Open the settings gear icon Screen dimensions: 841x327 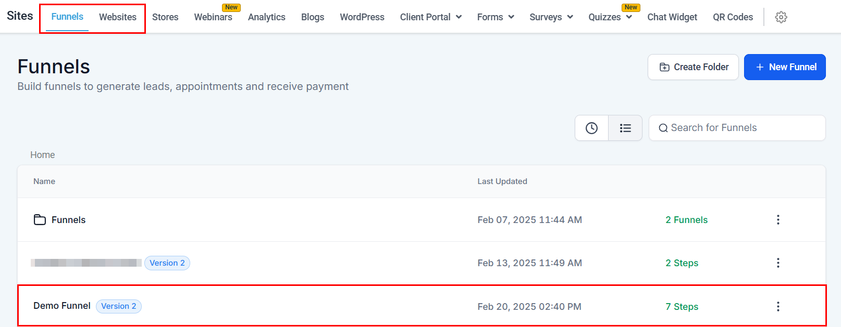click(x=781, y=17)
